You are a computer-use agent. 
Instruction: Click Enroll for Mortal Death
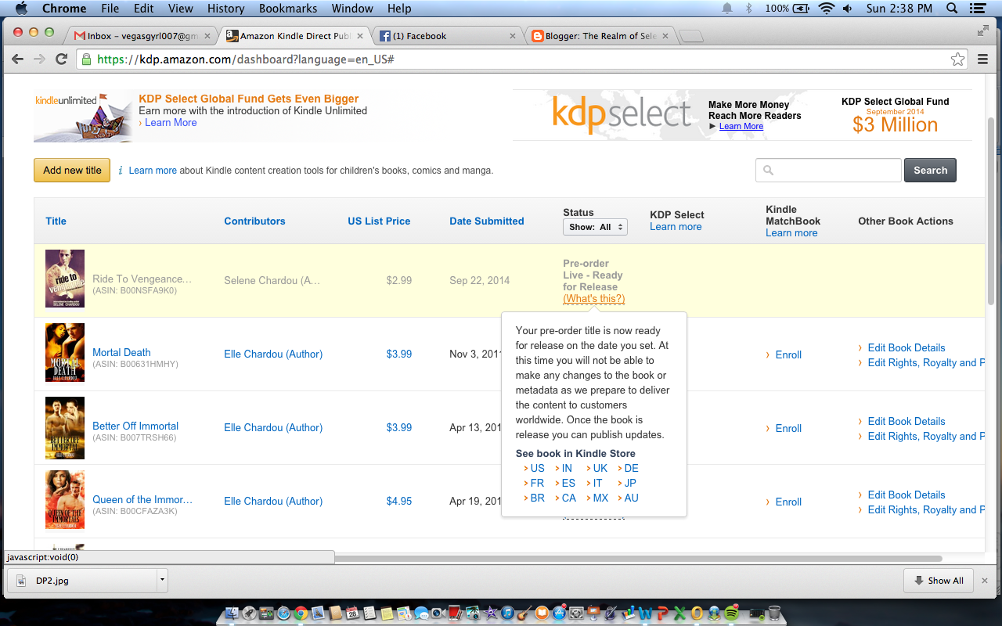click(788, 355)
